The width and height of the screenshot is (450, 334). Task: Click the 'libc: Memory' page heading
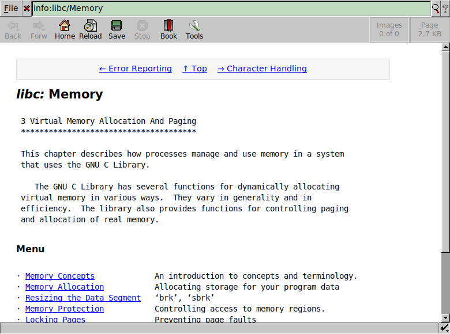click(x=59, y=94)
